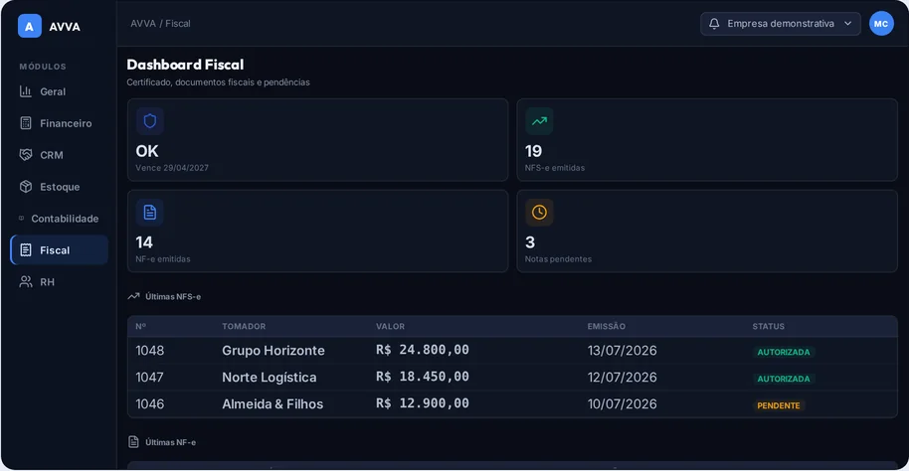Click the Estoque box icon
Screen dimensions: 909x471
tap(26, 187)
